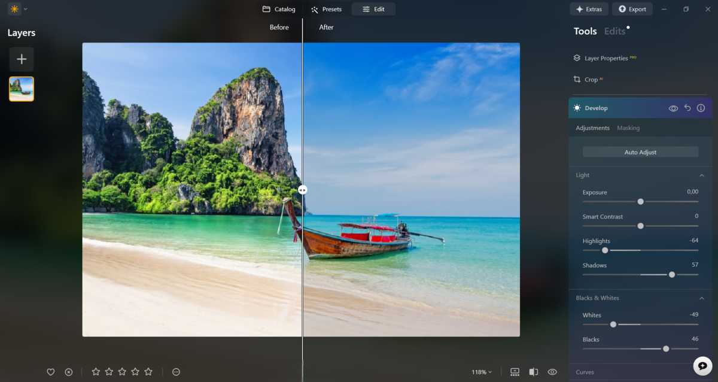Select the beach photo layer thumbnail
Viewport: 718px width, 382px height.
coord(22,89)
